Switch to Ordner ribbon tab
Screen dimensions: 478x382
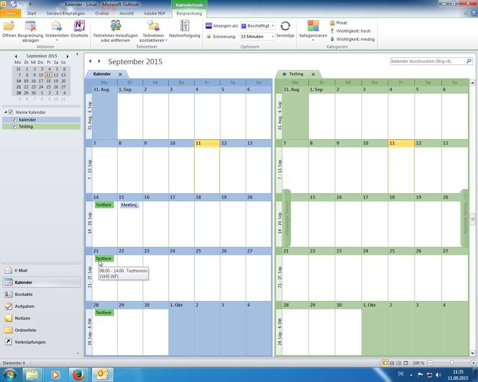[102, 13]
